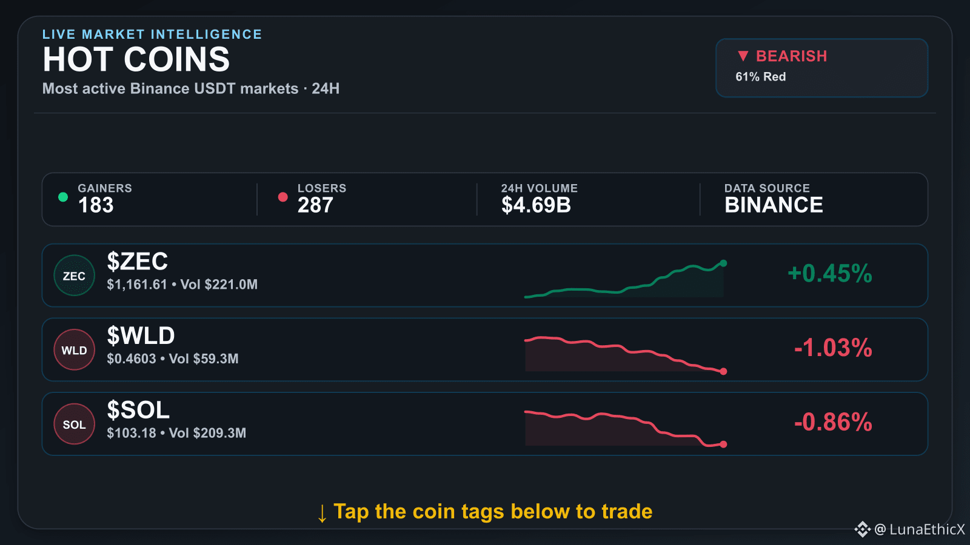Open the WLD red sparkline chart
The height and width of the screenshot is (545, 970).
[x=626, y=355]
